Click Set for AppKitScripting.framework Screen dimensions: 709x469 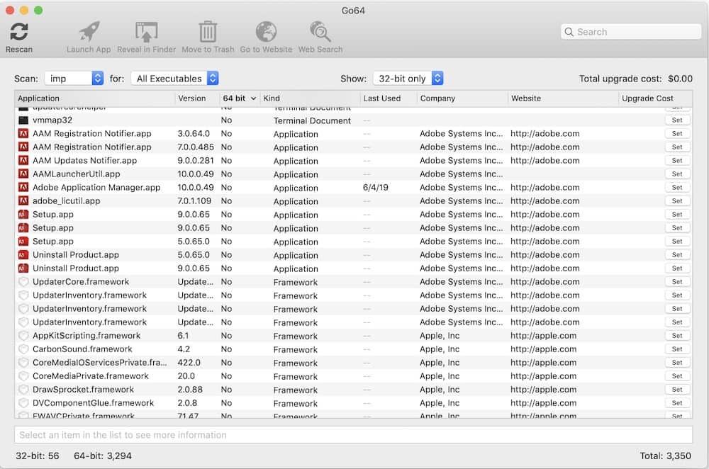[677, 336]
